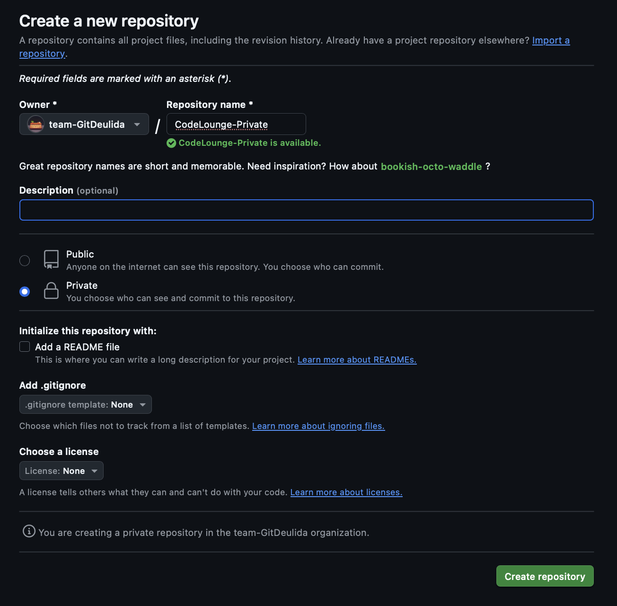Image resolution: width=617 pixels, height=606 pixels.
Task: Click the 'Choose a license' heading
Action: point(59,452)
